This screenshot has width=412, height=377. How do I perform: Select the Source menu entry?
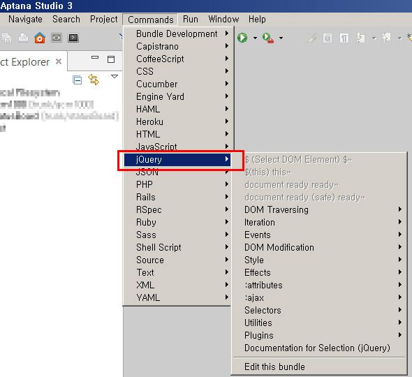click(177, 260)
